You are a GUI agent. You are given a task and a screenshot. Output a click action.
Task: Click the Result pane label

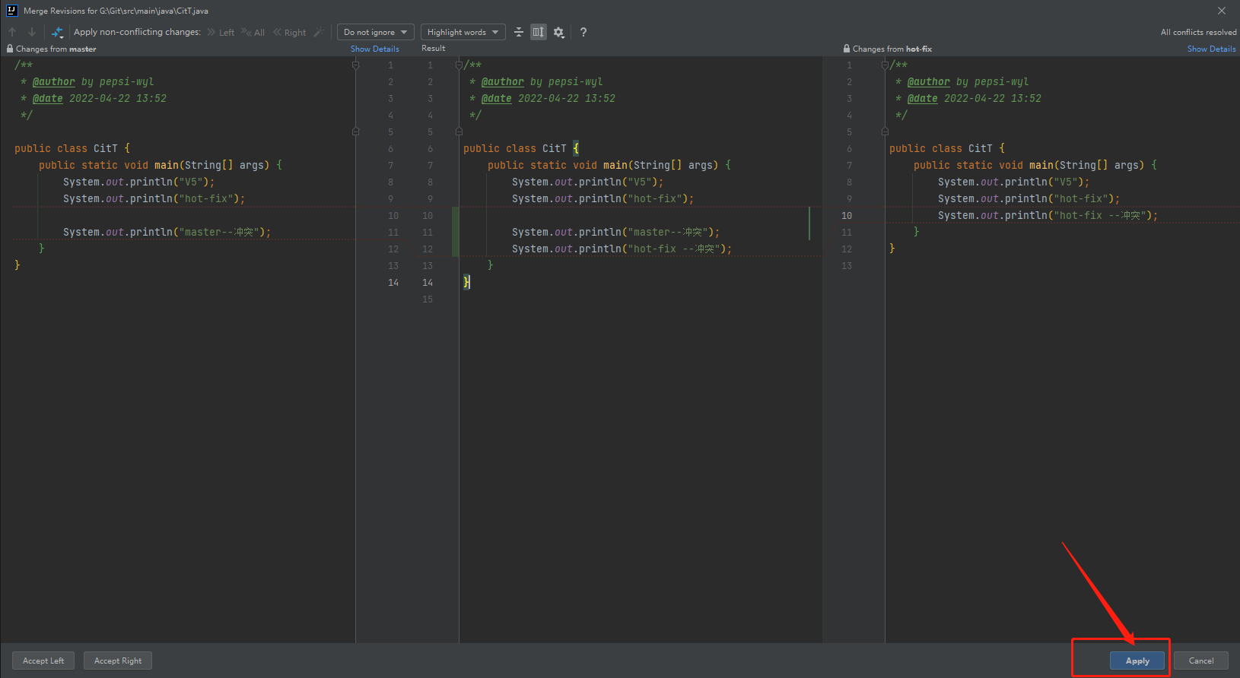click(434, 49)
